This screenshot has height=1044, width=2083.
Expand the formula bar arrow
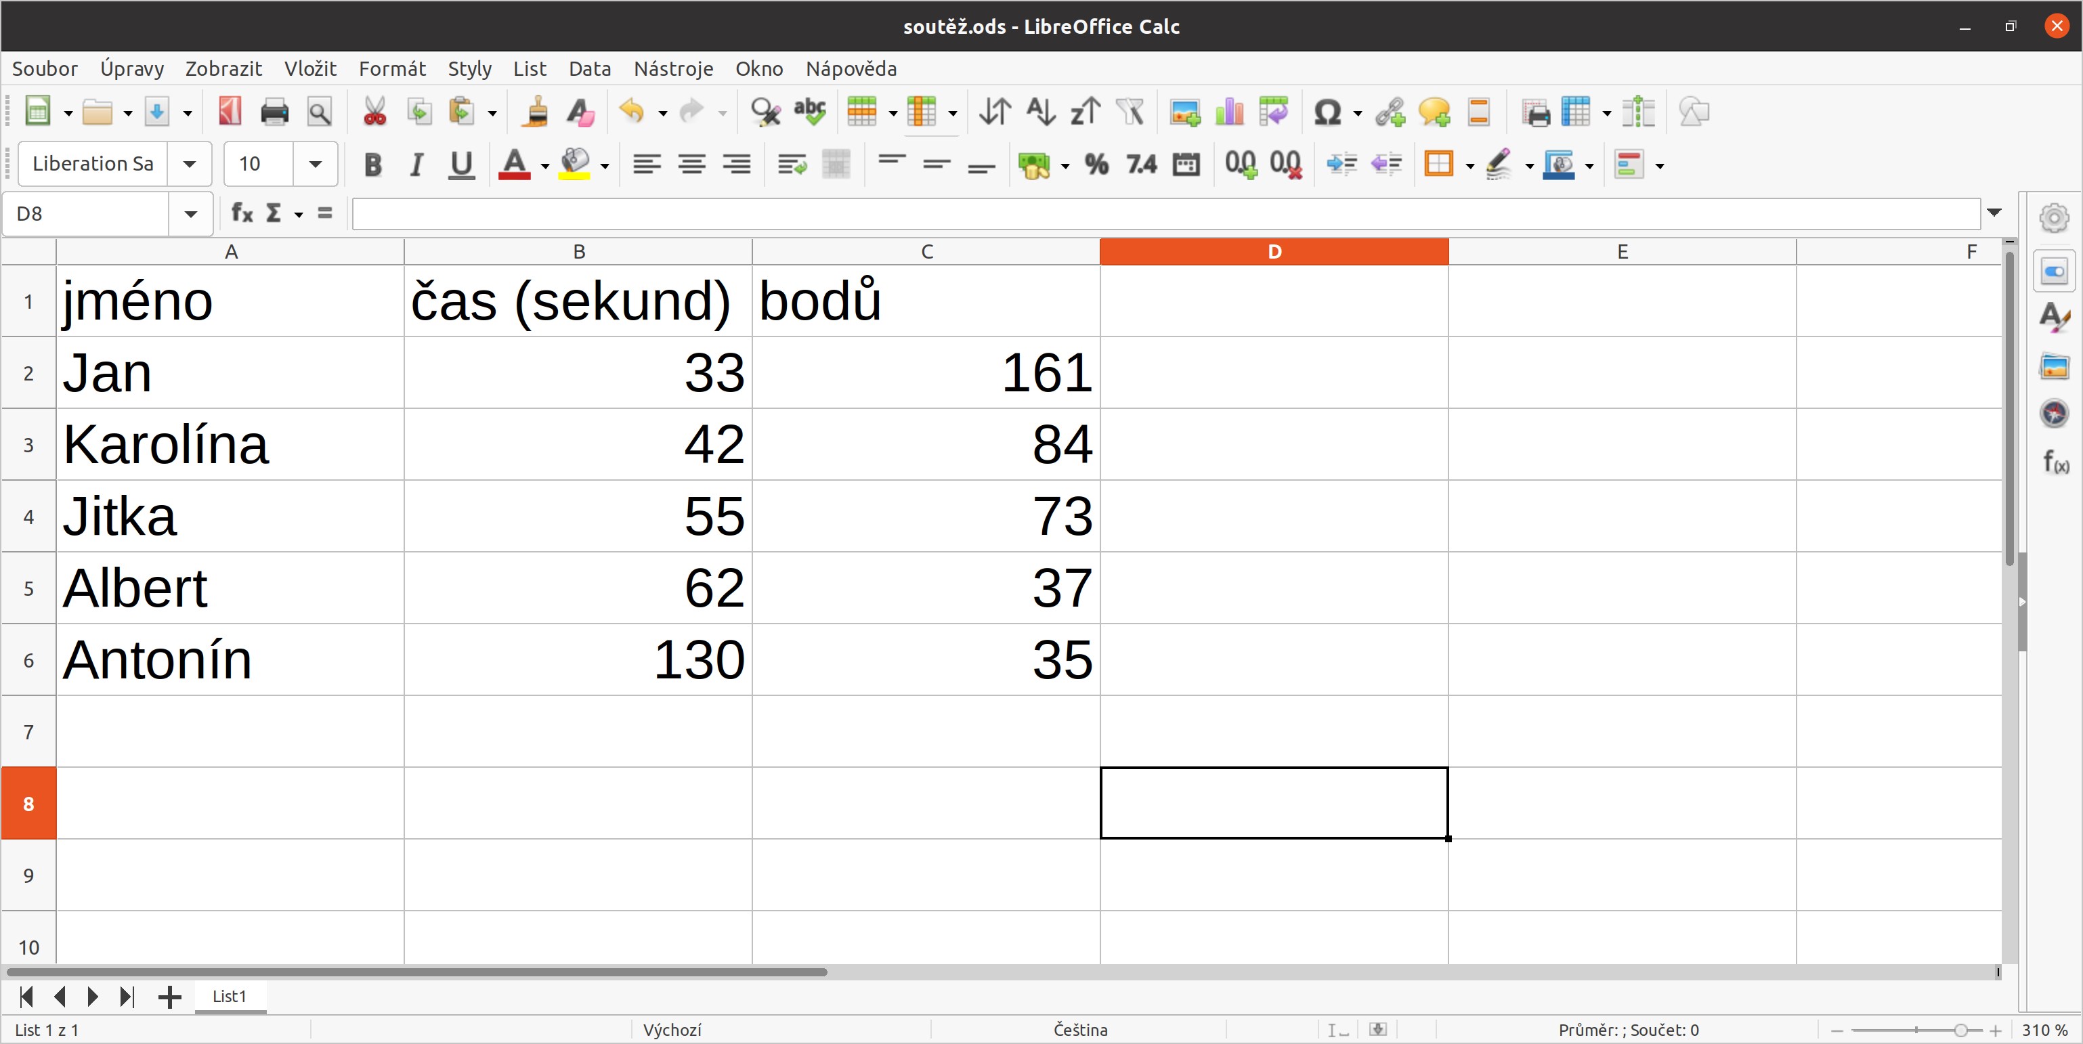(x=1994, y=213)
